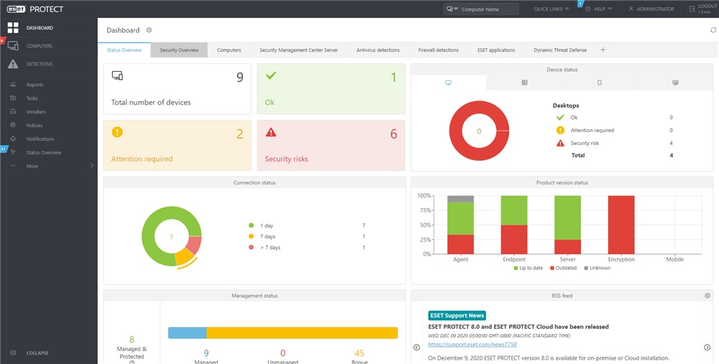Switch to the Security Overview tab
The image size is (719, 364).
click(179, 50)
